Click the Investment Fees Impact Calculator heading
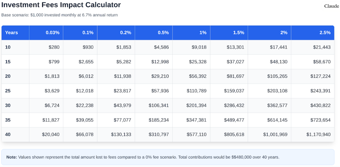This screenshot has width=340, height=167. (61, 5)
